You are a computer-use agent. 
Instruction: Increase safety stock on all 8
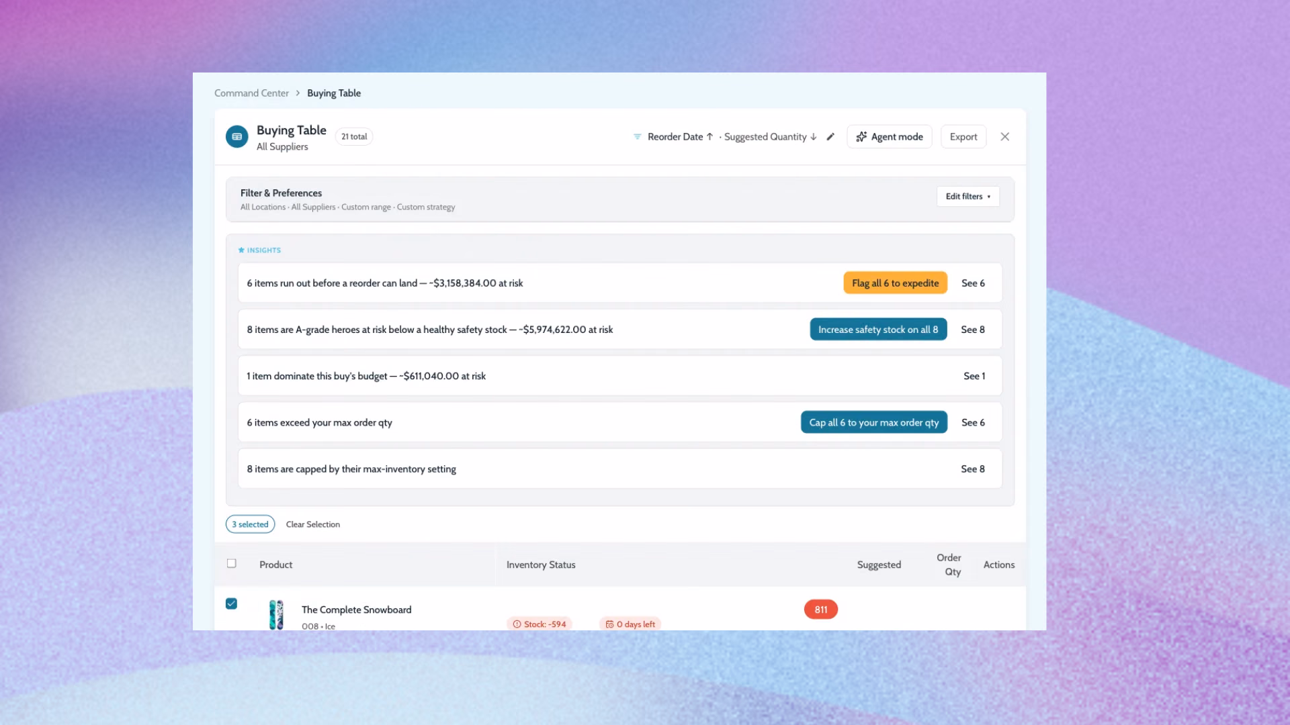[877, 330]
